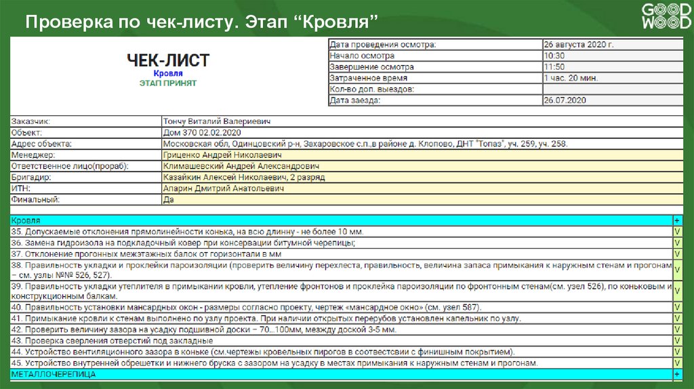This screenshot has width=694, height=389.
Task: Select manager Гриценко Андрей Николаевич
Action: click(422, 155)
